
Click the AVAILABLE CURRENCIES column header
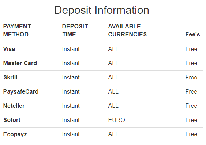pos(127,30)
